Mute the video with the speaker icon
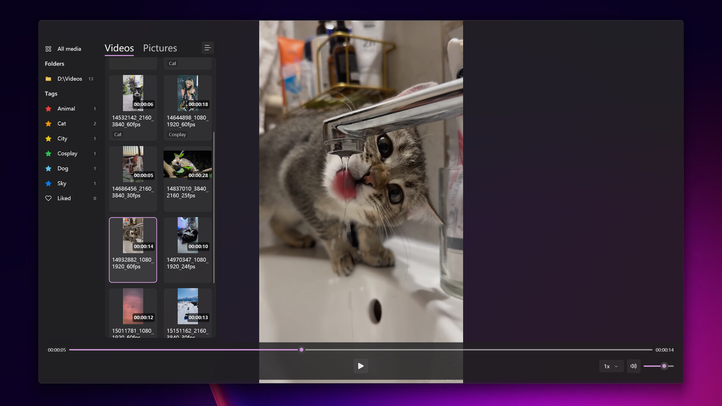The width and height of the screenshot is (722, 406). [633, 366]
